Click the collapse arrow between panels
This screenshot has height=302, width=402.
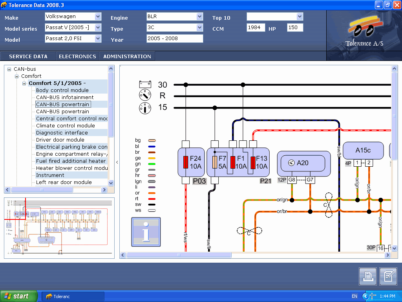coord(117,162)
